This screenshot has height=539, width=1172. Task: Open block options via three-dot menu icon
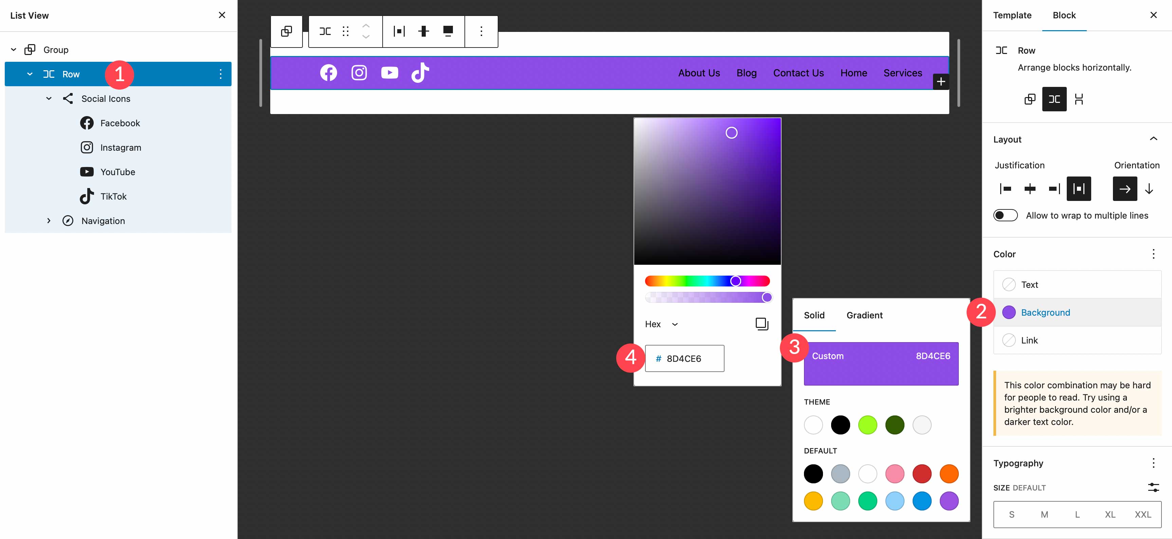click(x=481, y=31)
